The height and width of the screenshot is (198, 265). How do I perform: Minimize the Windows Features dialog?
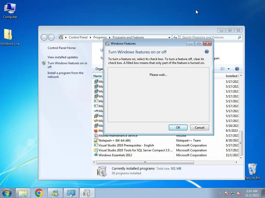click(x=190, y=44)
